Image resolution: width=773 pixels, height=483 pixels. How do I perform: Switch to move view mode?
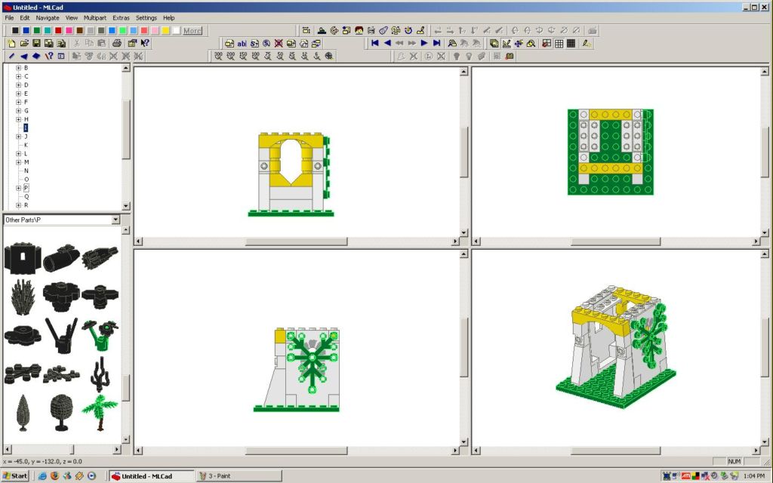coord(519,43)
